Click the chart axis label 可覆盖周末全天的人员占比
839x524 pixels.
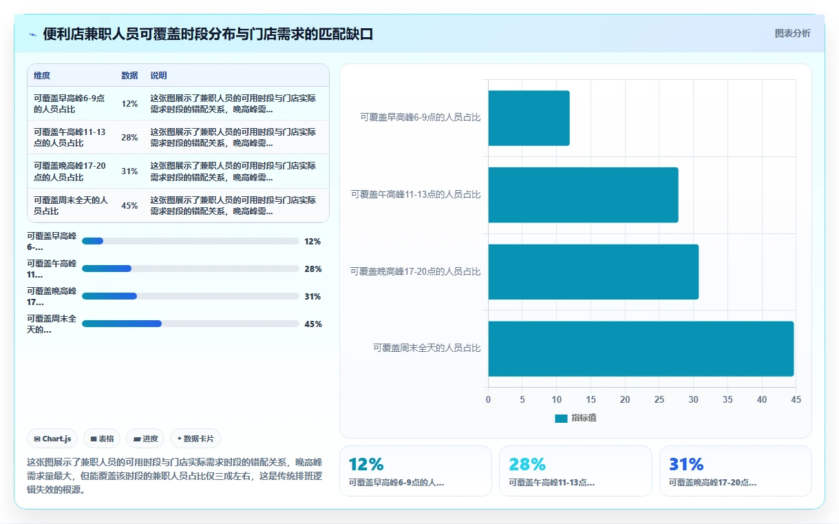point(427,348)
